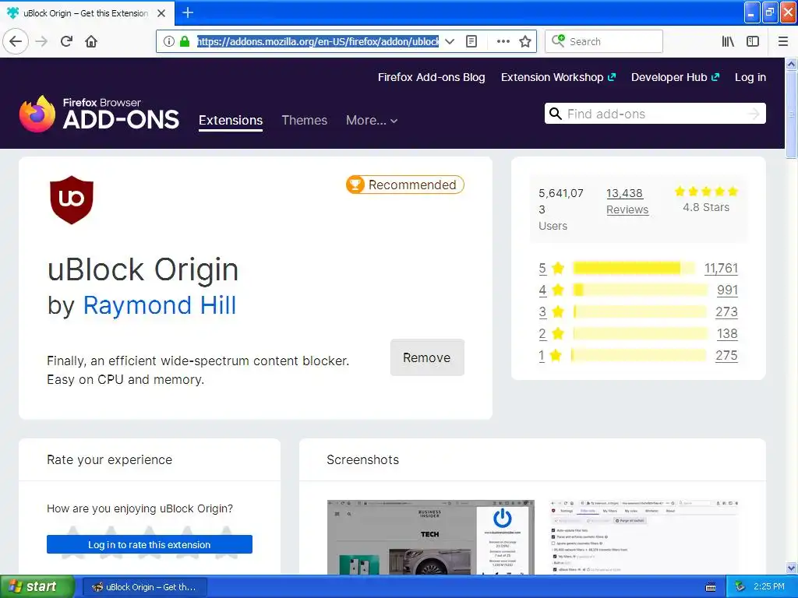798x598 pixels.
Task: Go back using the browser back arrow
Action: pos(16,41)
